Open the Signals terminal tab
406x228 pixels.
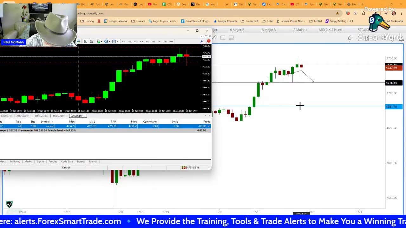[x=40, y=161]
